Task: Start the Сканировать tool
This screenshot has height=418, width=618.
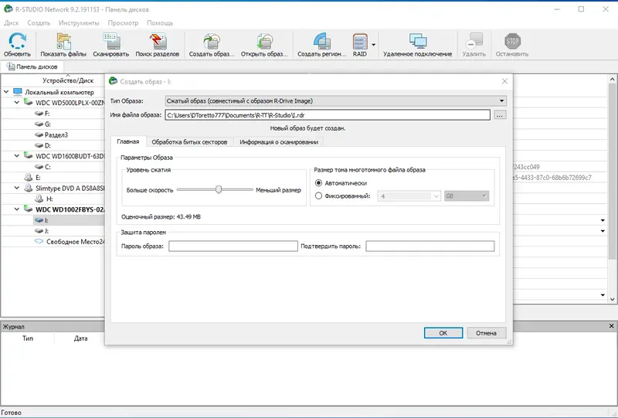Action: pyautogui.click(x=111, y=41)
